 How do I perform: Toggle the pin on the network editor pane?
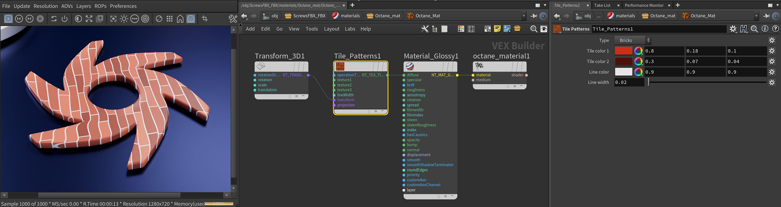pyautogui.click(x=533, y=16)
